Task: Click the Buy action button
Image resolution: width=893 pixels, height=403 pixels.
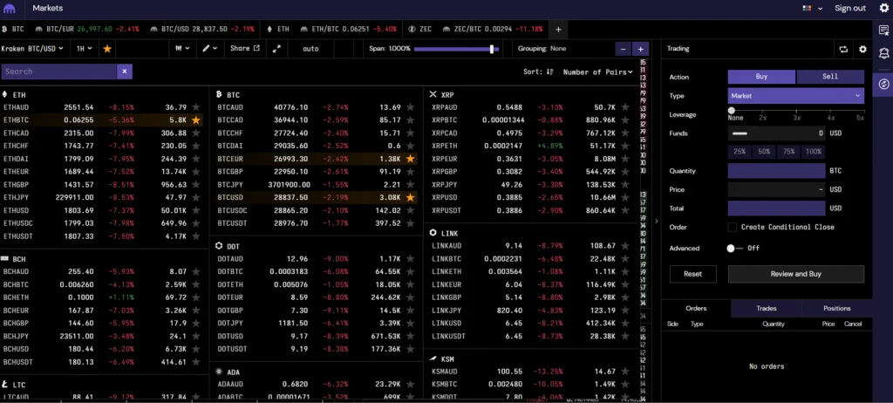Action: [761, 77]
